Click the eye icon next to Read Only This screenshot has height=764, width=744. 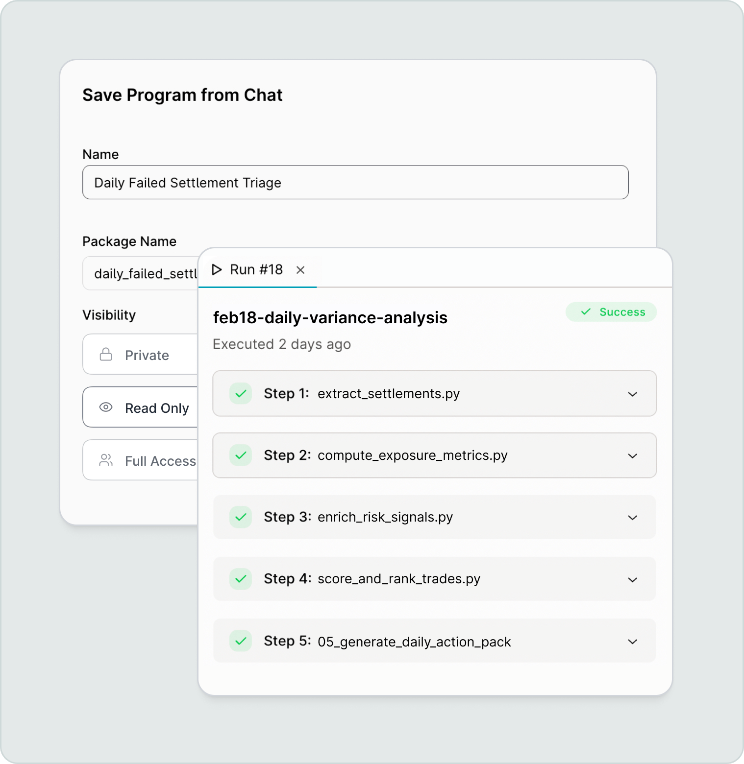click(106, 407)
